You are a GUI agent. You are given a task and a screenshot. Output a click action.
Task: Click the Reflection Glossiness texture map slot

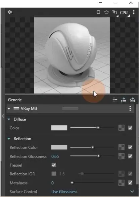[121, 156]
